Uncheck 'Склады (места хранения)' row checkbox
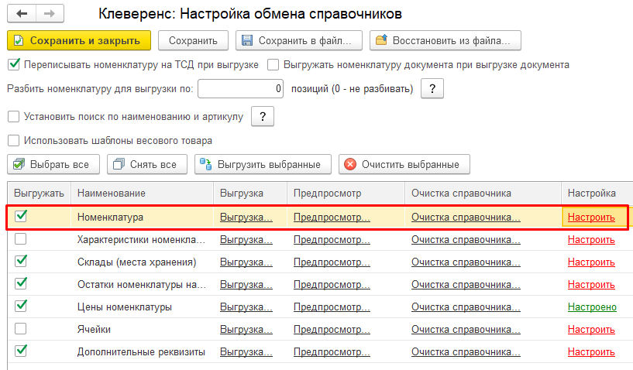Viewport: 633px width, 370px height. [21, 262]
